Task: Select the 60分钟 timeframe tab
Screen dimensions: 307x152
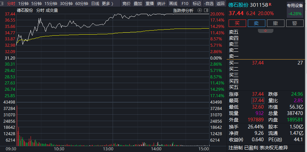Action: click(82, 4)
